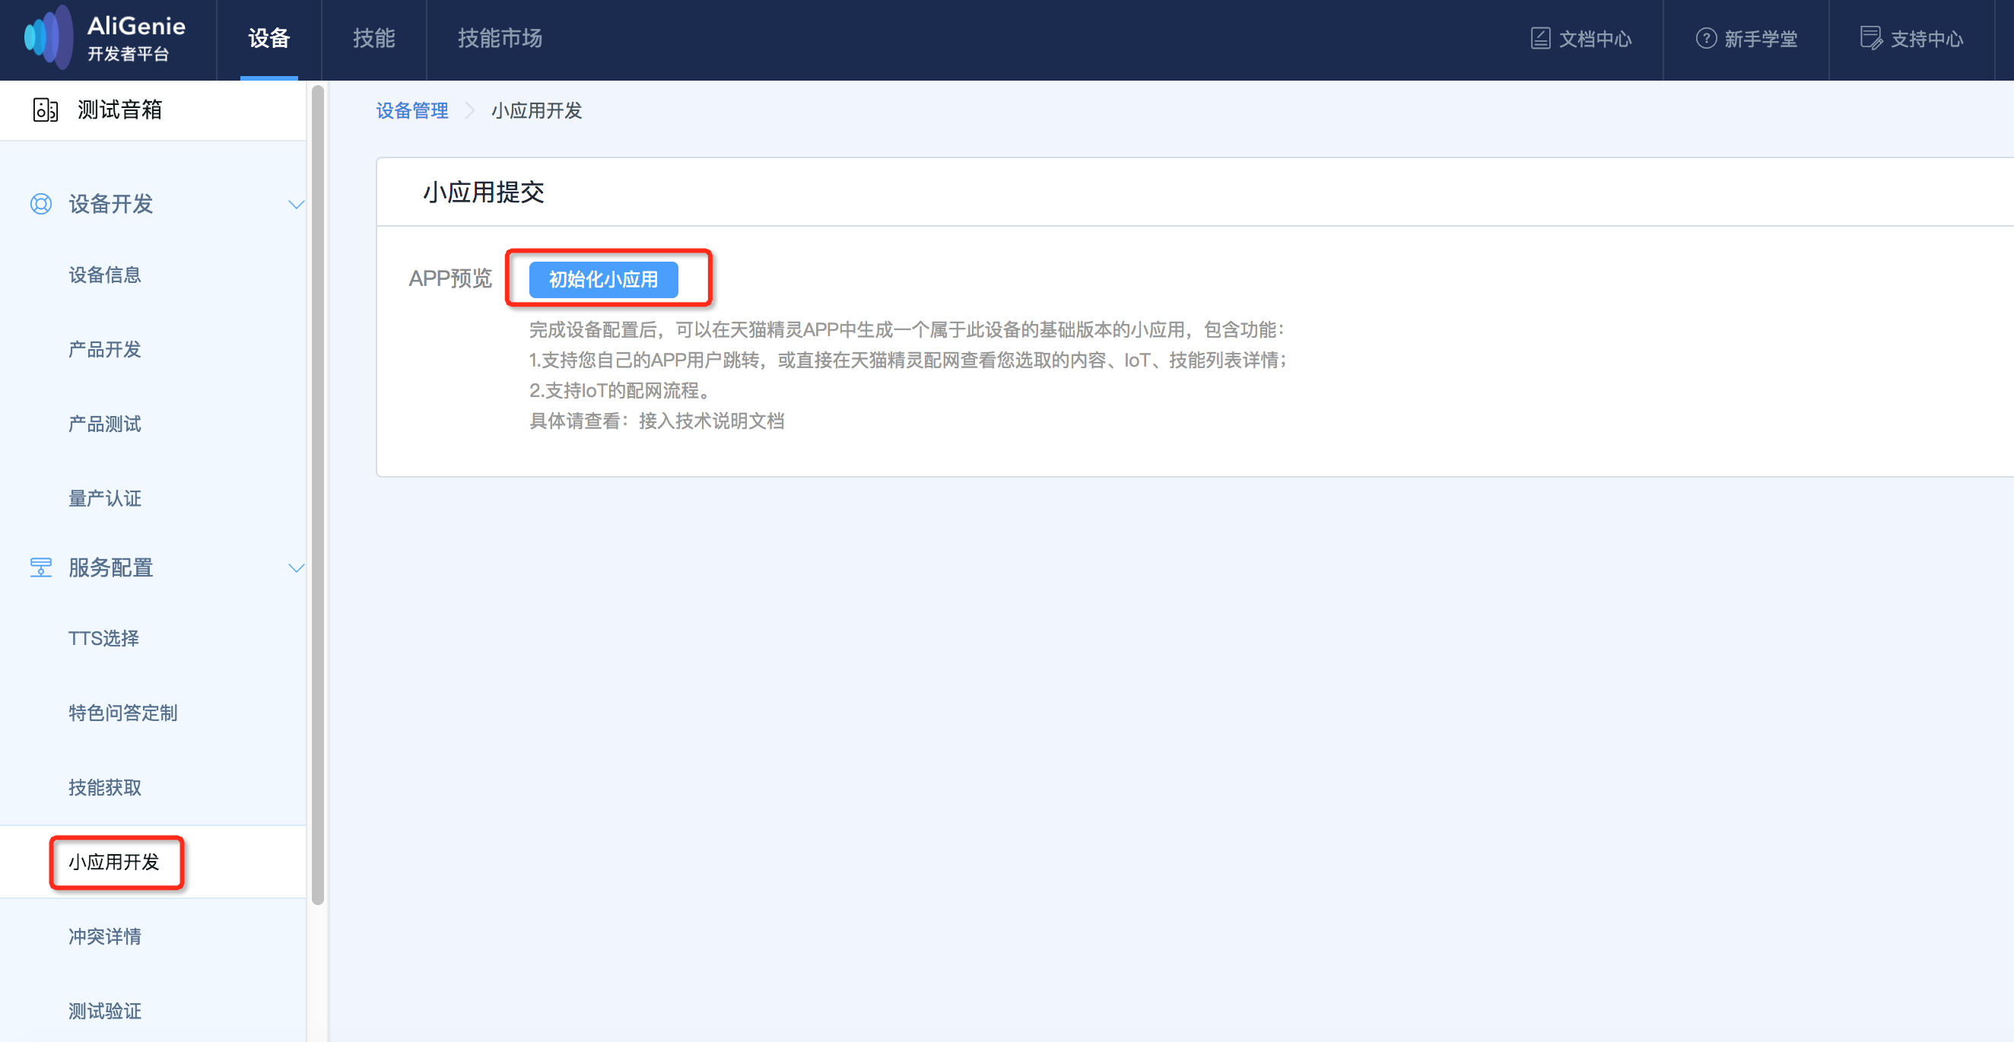The width and height of the screenshot is (2014, 1042).
Task: Select 产品测试 in the sidebar
Action: click(x=105, y=424)
